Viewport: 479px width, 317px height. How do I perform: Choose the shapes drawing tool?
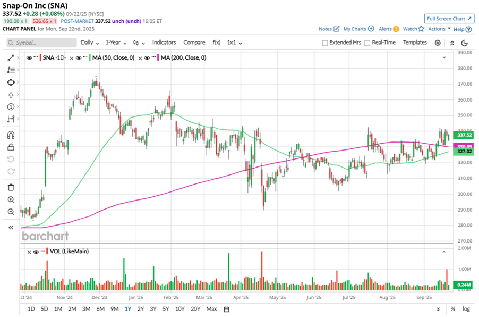(x=11, y=82)
